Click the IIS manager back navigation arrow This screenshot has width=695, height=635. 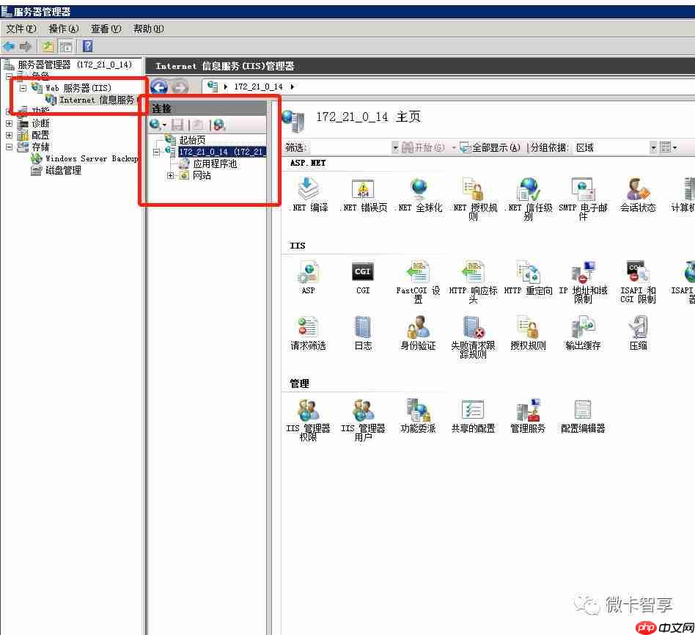(x=159, y=87)
